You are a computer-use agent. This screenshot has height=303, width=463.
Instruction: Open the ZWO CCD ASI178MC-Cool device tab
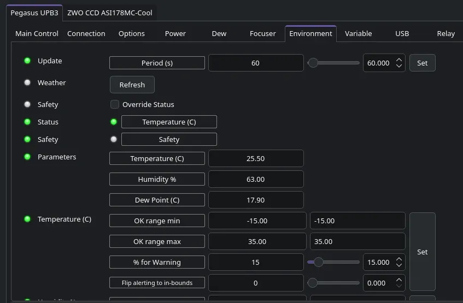click(x=109, y=13)
